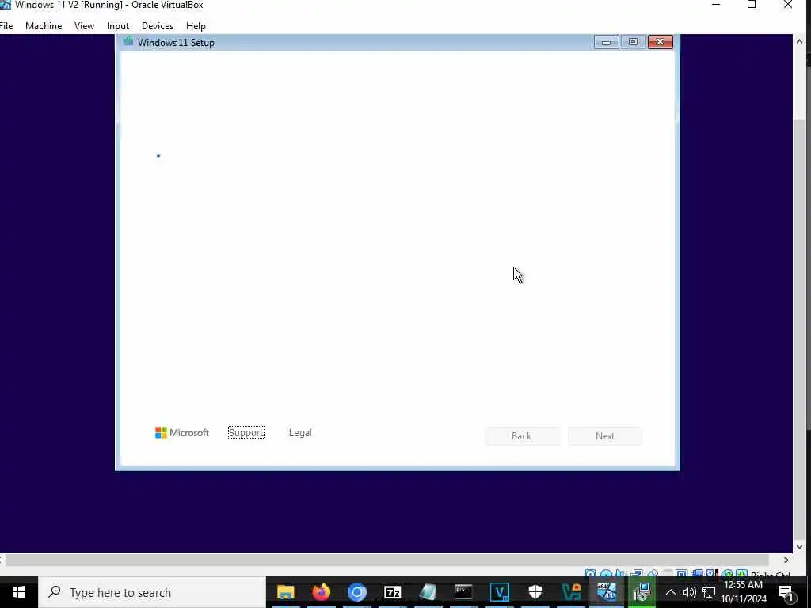Click the horizontal scrollbar right arrow
The width and height of the screenshot is (811, 608).
tap(786, 560)
